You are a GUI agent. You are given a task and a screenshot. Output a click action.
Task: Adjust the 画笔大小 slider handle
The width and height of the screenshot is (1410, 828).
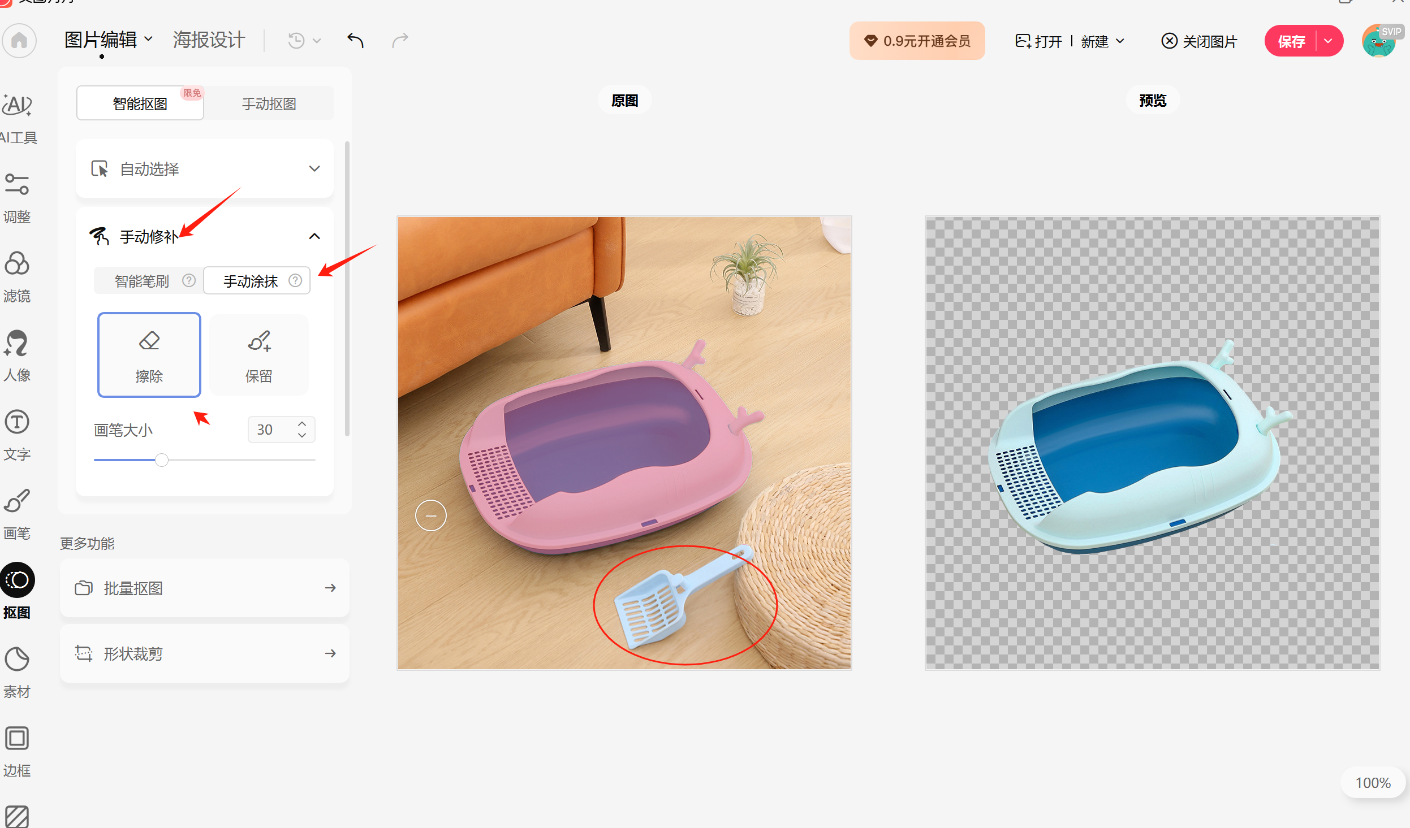coord(161,459)
